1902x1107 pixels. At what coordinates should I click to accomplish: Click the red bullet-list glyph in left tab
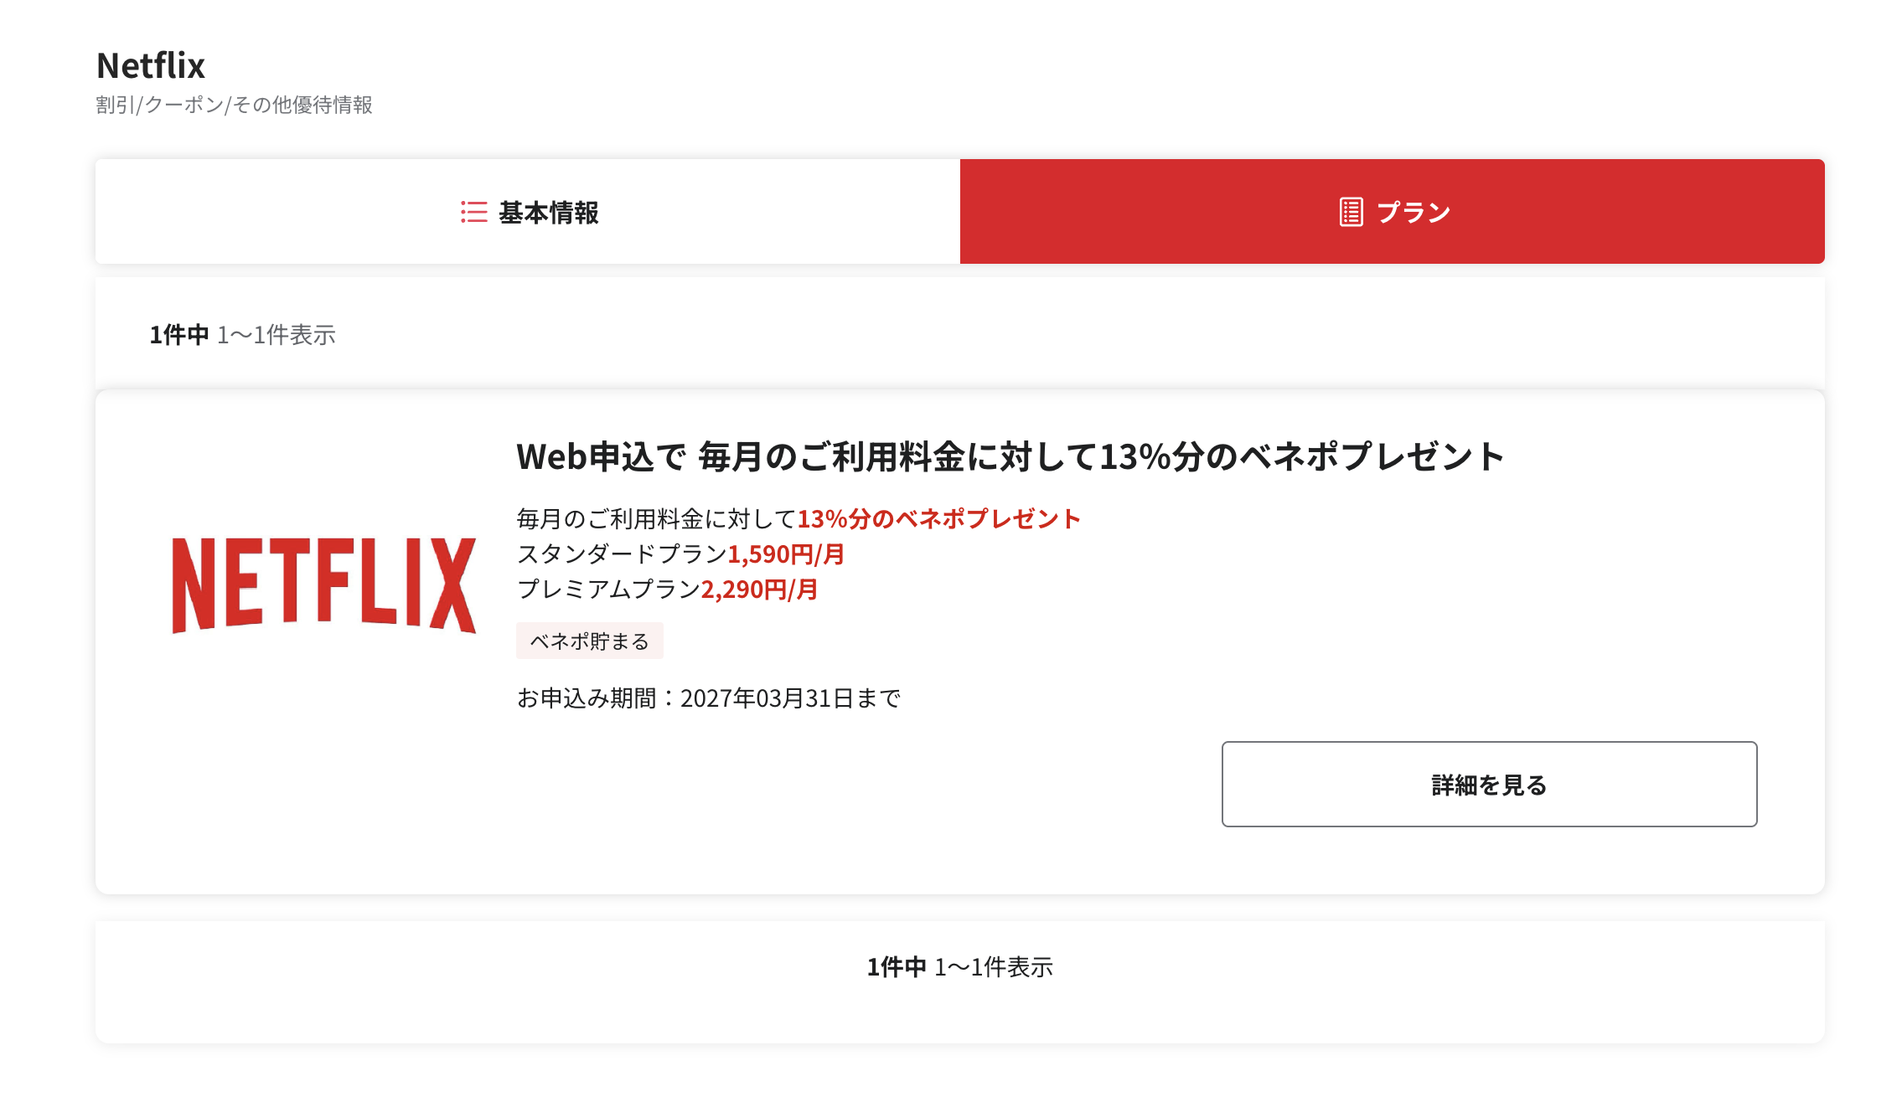[473, 213]
